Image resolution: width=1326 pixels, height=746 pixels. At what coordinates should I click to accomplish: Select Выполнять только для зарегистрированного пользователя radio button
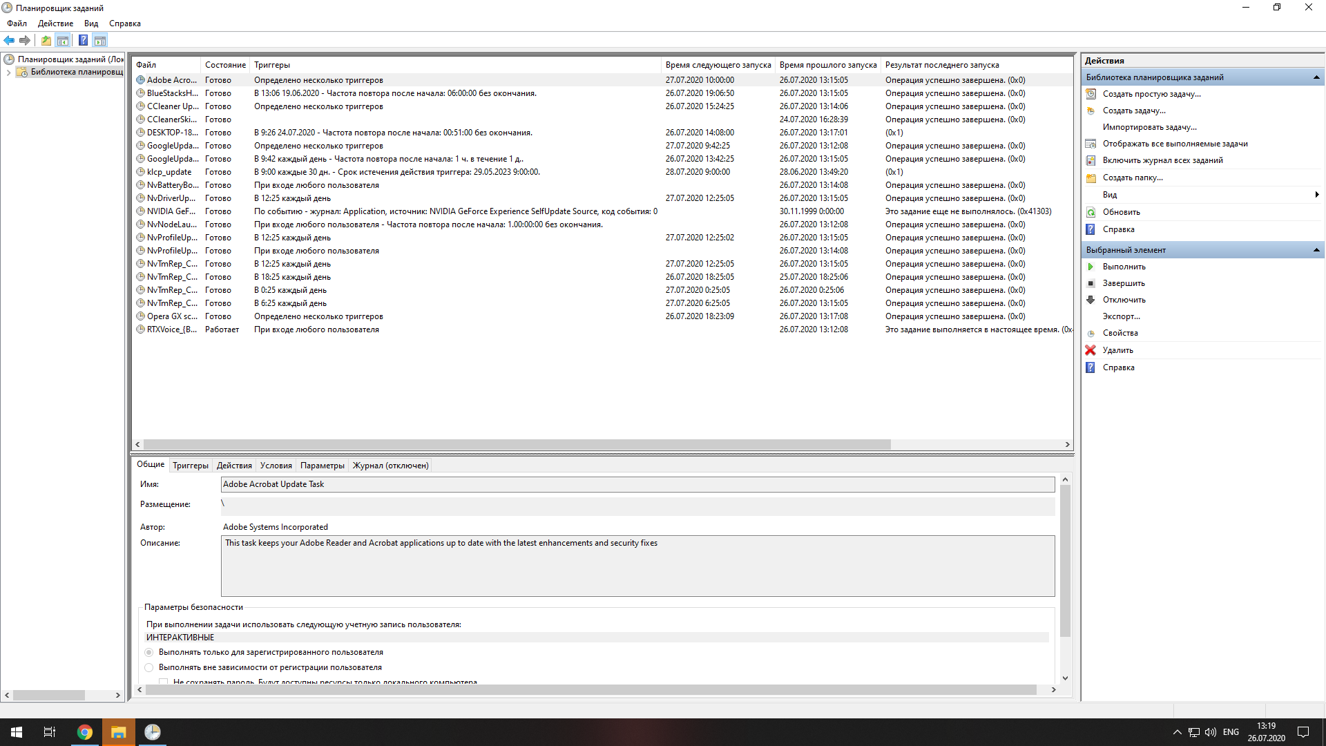coord(148,652)
